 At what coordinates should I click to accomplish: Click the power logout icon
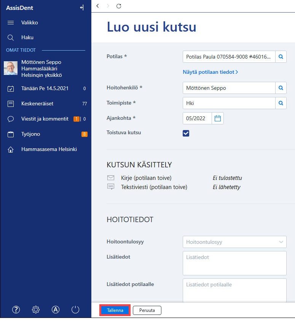coord(75,310)
